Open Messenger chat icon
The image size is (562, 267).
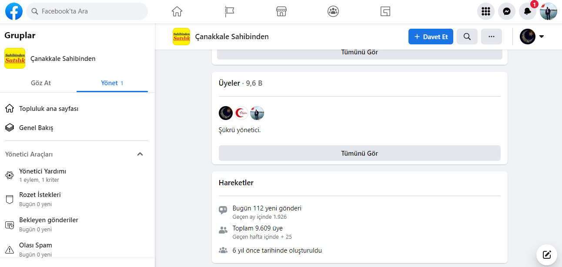pyautogui.click(x=507, y=12)
